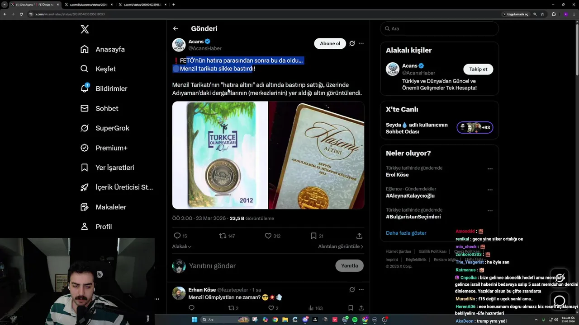Open options for #BulgaristanSeçimleri trend
The height and width of the screenshot is (325, 579).
(490, 211)
